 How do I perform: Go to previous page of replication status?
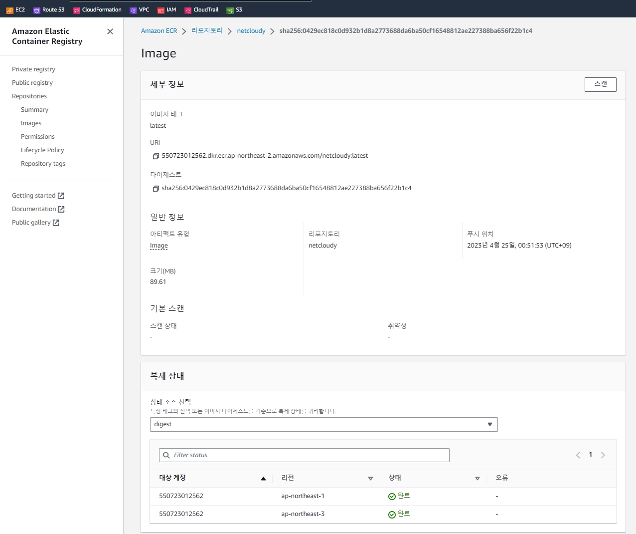pyautogui.click(x=578, y=455)
